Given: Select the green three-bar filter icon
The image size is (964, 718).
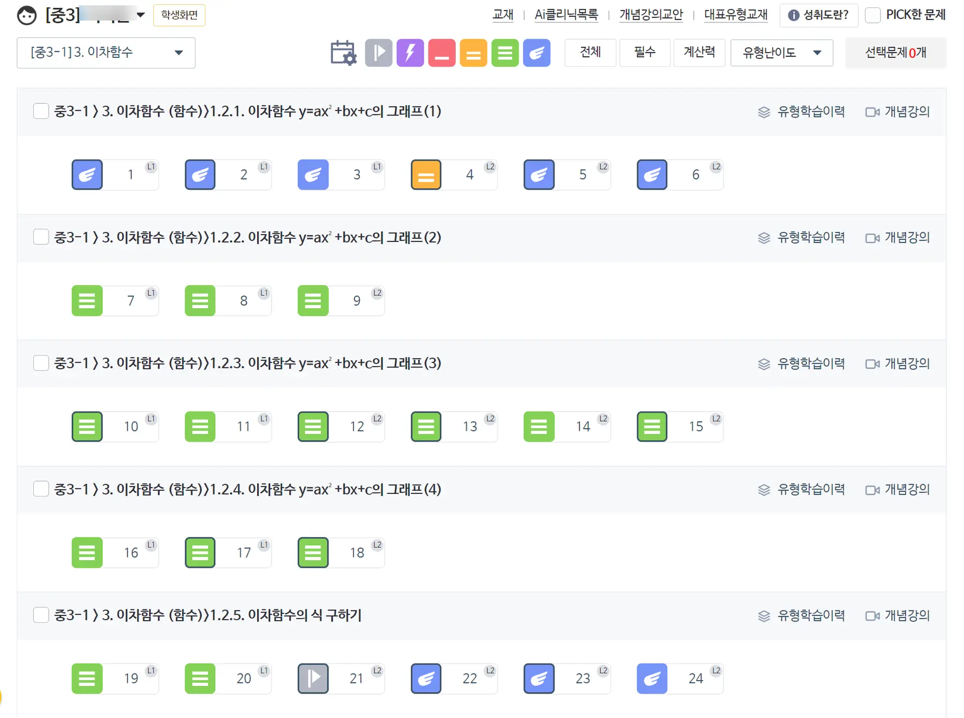Looking at the screenshot, I should tap(505, 53).
